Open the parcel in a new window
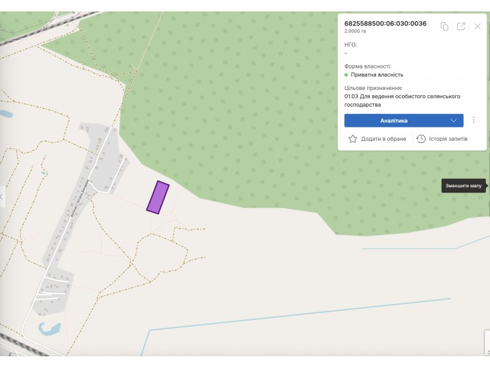The image size is (490, 367). (460, 27)
